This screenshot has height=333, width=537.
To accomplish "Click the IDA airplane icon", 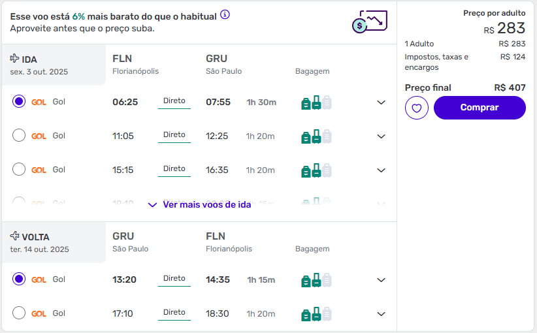I will click(x=14, y=59).
